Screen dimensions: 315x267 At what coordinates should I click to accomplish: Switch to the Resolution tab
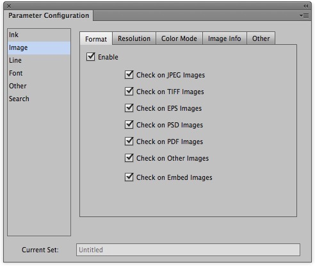pyautogui.click(x=134, y=38)
